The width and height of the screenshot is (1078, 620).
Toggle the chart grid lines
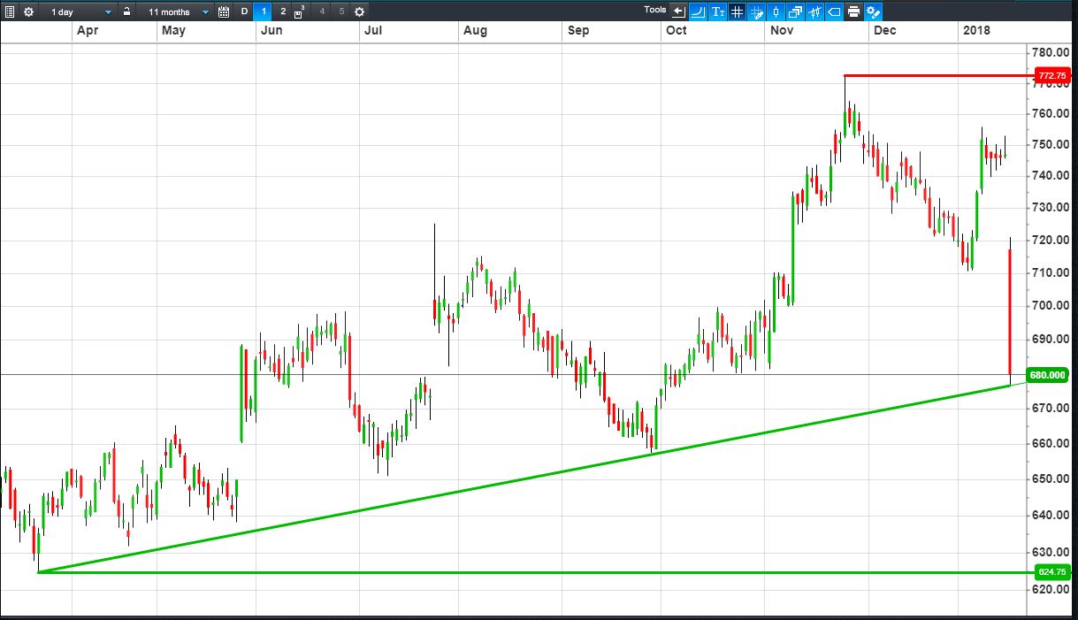point(737,11)
